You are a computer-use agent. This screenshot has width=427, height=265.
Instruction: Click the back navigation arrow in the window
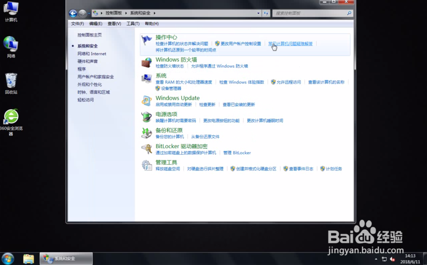(73, 13)
